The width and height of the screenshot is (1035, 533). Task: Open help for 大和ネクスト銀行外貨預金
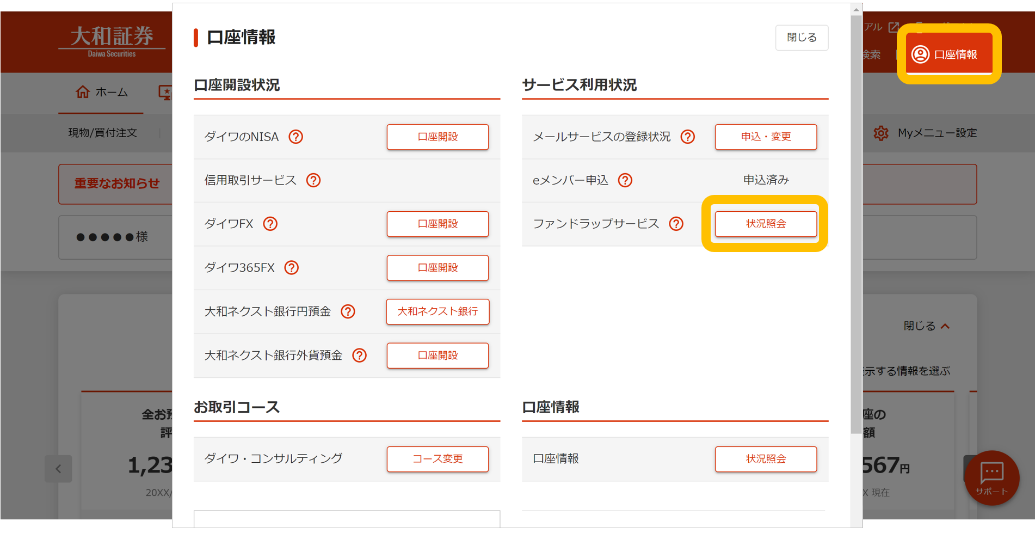[x=359, y=356]
